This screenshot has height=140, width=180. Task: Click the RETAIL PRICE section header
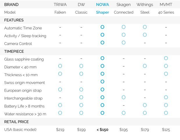tap(16, 122)
